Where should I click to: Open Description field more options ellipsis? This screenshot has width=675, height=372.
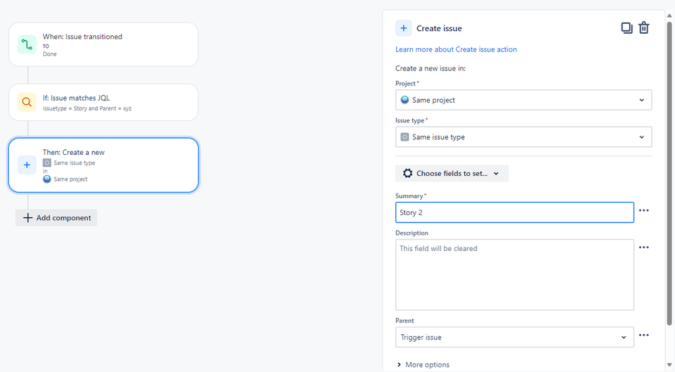644,248
